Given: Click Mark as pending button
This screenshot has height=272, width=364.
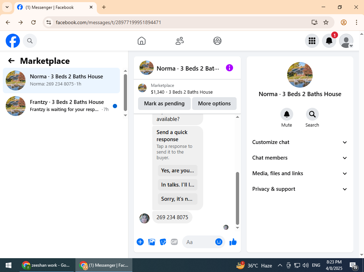Looking at the screenshot, I should (x=164, y=104).
